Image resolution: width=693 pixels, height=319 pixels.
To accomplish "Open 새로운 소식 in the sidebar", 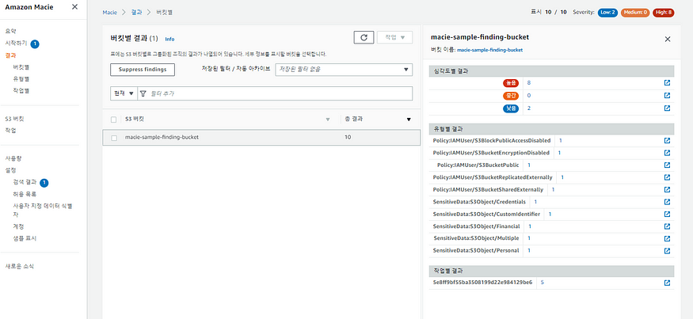I will 19,267.
